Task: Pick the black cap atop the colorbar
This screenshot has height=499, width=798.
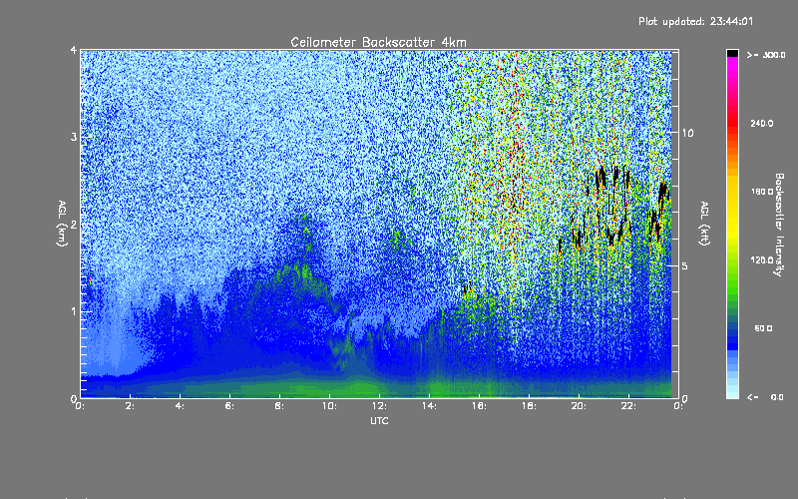Action: (x=732, y=53)
